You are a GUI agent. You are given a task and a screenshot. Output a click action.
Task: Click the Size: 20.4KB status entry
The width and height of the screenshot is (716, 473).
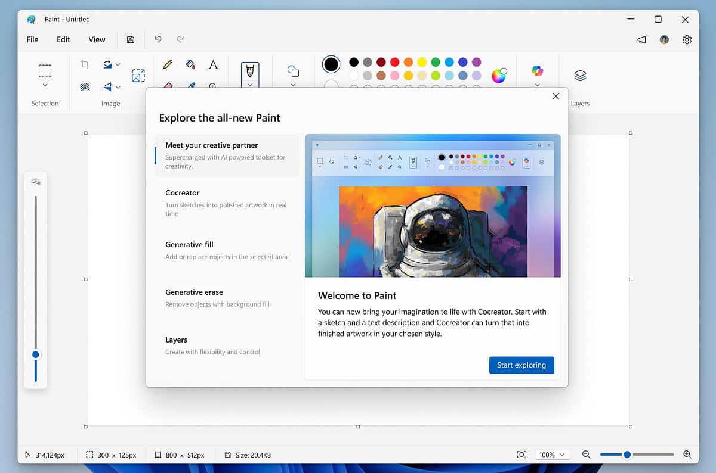[248, 455]
